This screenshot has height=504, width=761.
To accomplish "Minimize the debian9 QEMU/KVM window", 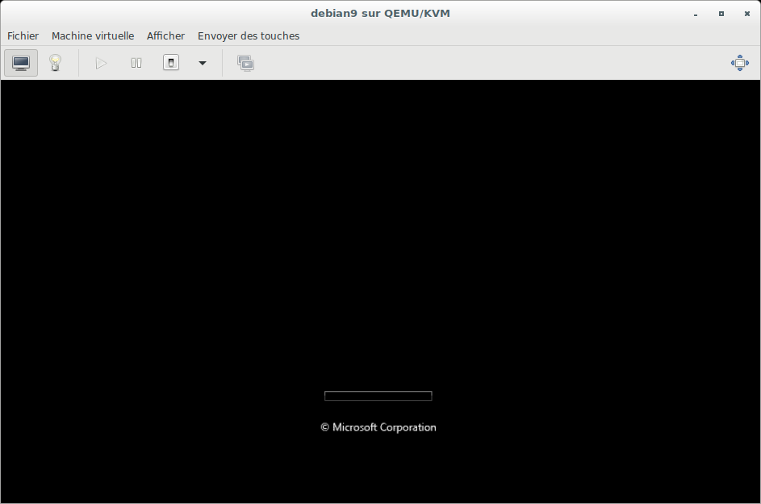I will click(696, 14).
